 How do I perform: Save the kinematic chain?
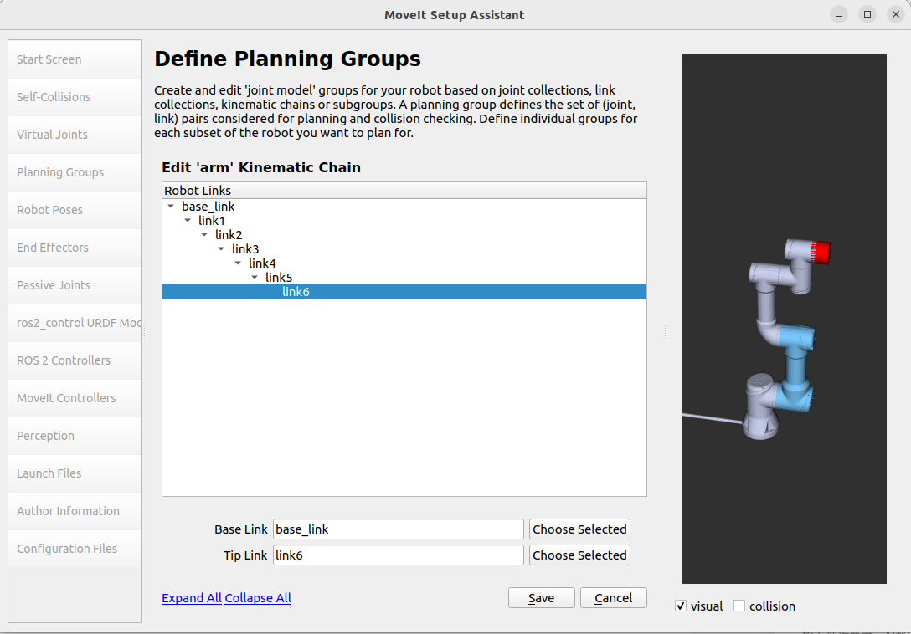tap(542, 598)
